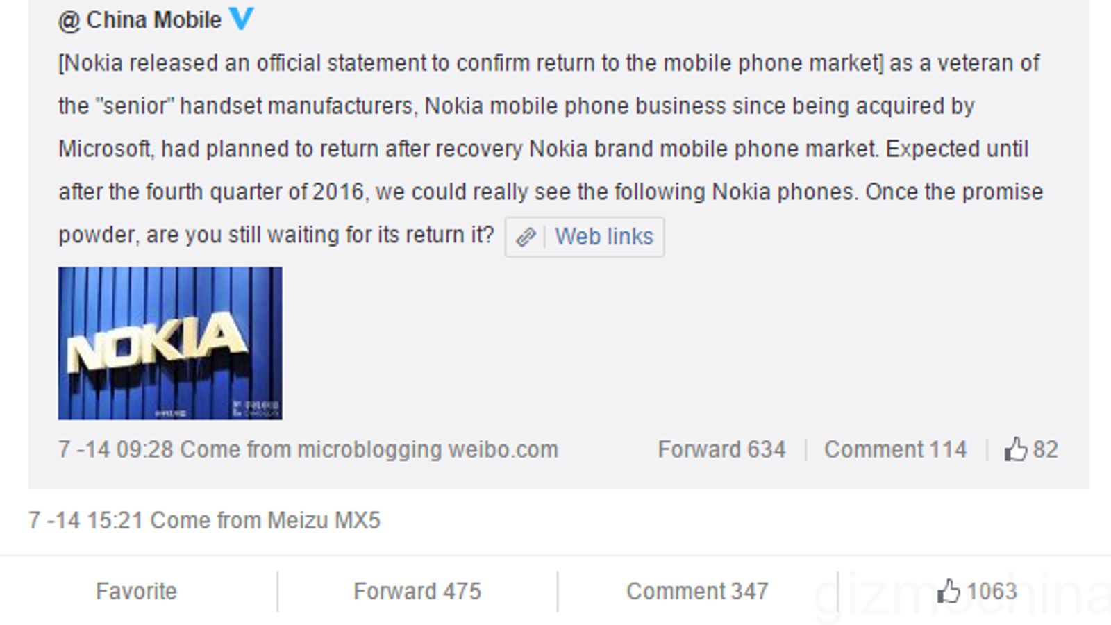Click the bracketed Nokia official statement headline
The width and height of the screenshot is (1111, 625).
pos(471,63)
